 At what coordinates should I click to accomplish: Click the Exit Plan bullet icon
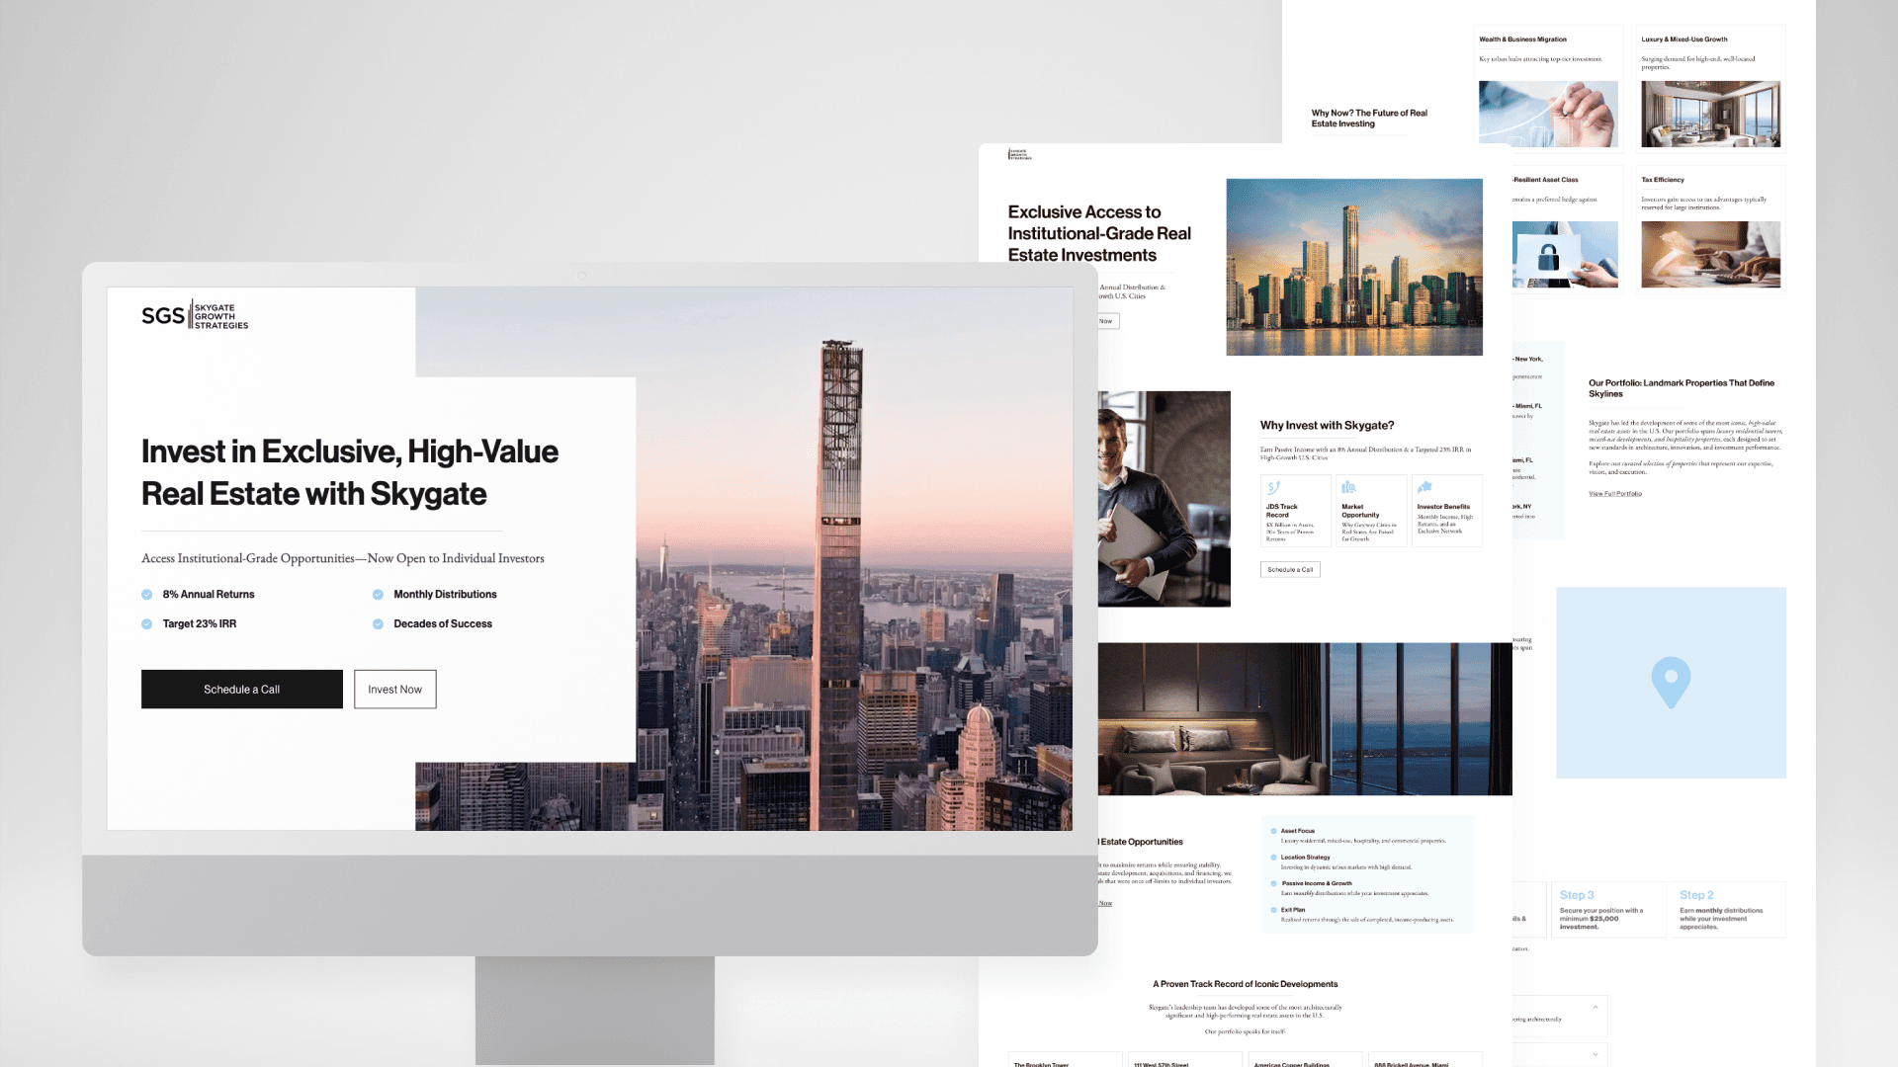click(x=1273, y=910)
